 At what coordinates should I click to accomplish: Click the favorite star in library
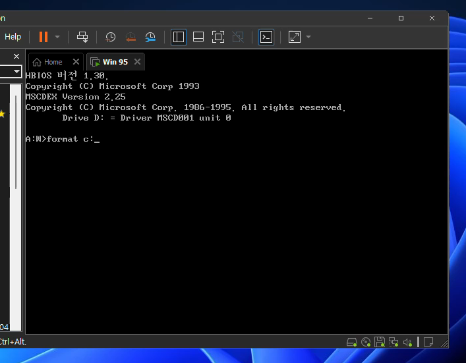point(3,114)
